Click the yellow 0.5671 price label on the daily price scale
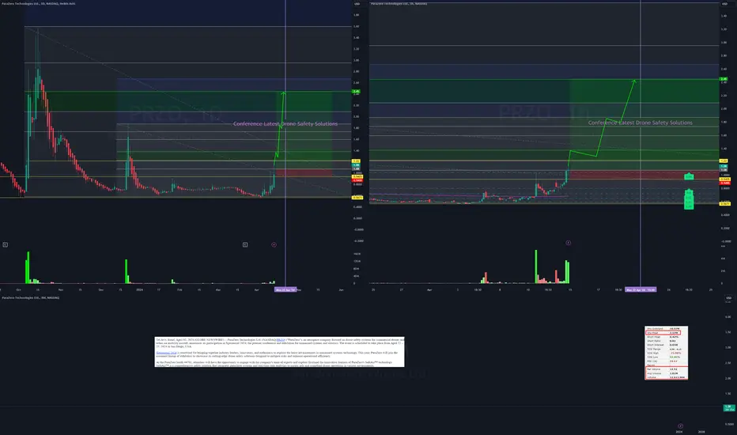 pyautogui.click(x=357, y=198)
